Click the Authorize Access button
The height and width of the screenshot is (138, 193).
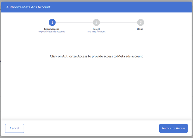pyautogui.click(x=173, y=128)
